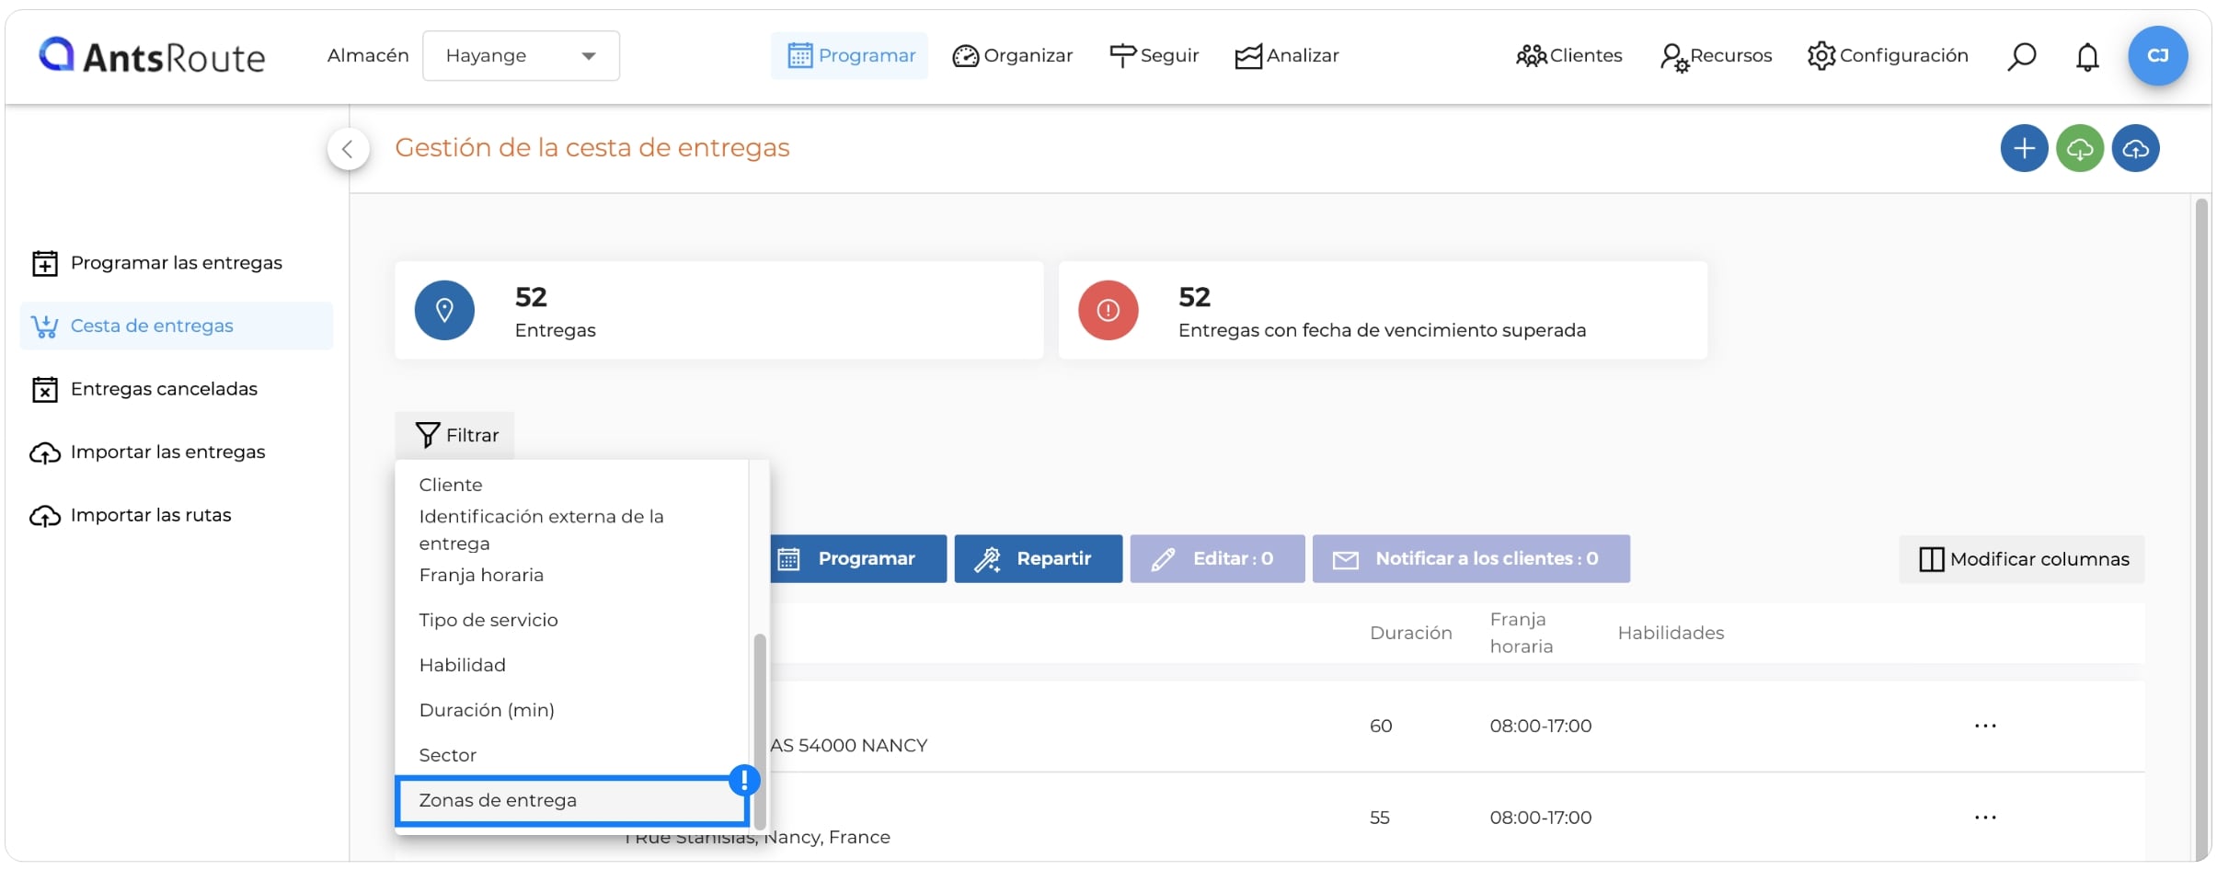The height and width of the screenshot is (870, 2217).
Task: Choose Franja horaria filter option
Action: coord(571,575)
